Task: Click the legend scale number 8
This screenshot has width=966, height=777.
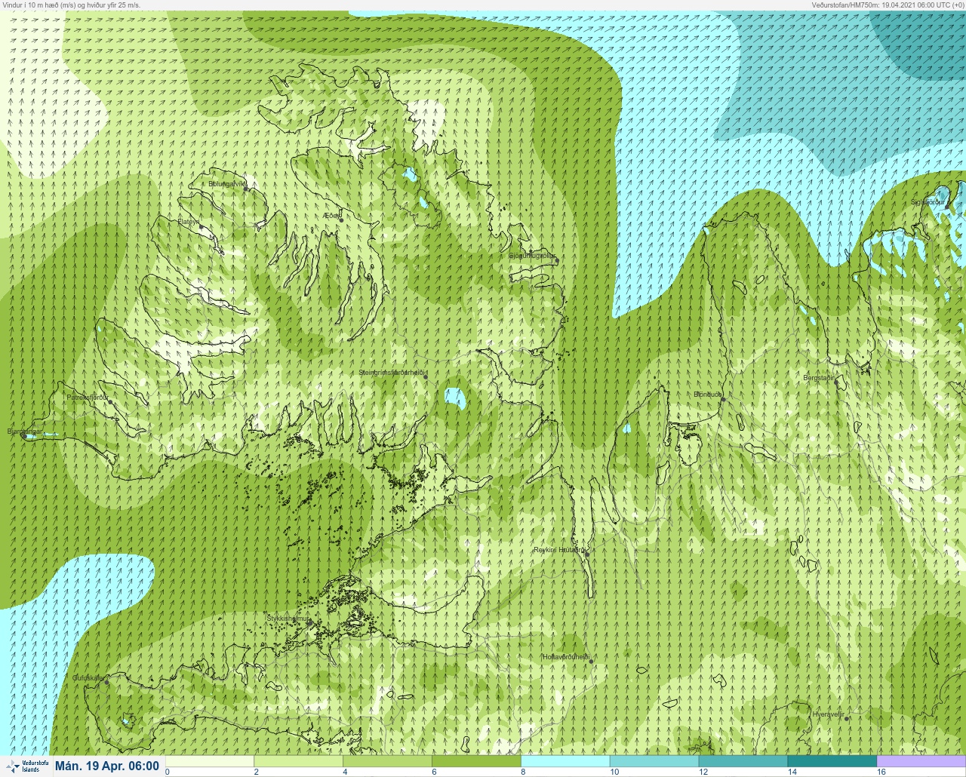Action: (525, 772)
